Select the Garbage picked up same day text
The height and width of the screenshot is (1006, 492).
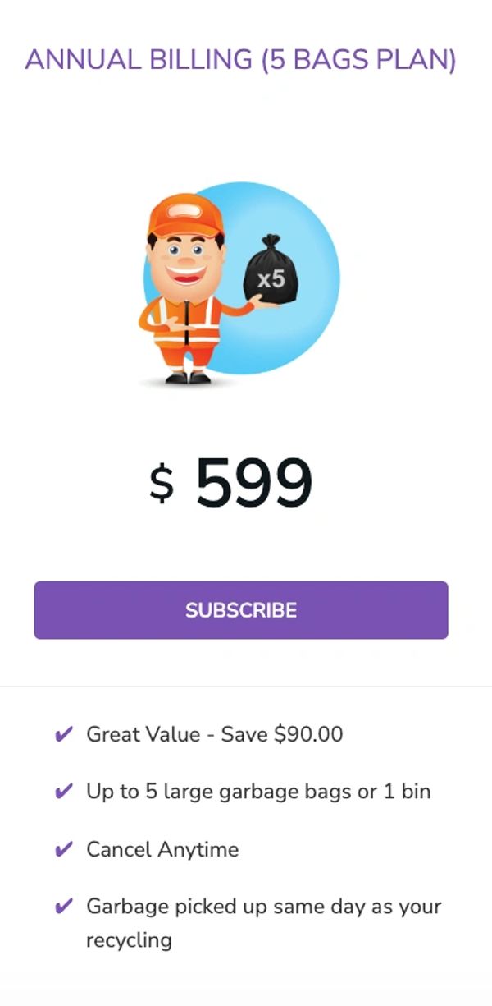click(x=264, y=922)
